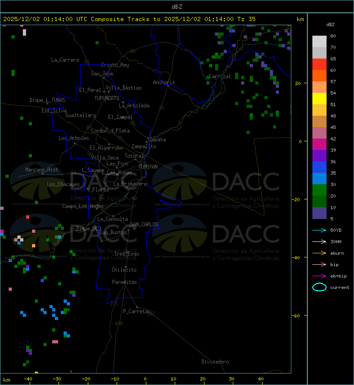Select the magenta 42 dBZ color swatch
354x385 pixels.
[x=319, y=144]
